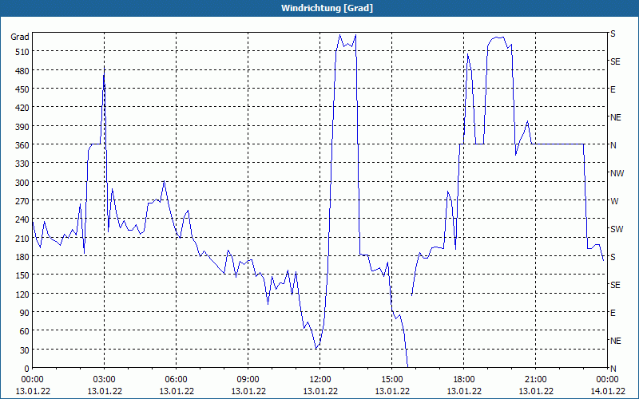Screen dimensions: 639x399
Task: Click the 420 degree axis label
Action: pyautogui.click(x=22, y=108)
